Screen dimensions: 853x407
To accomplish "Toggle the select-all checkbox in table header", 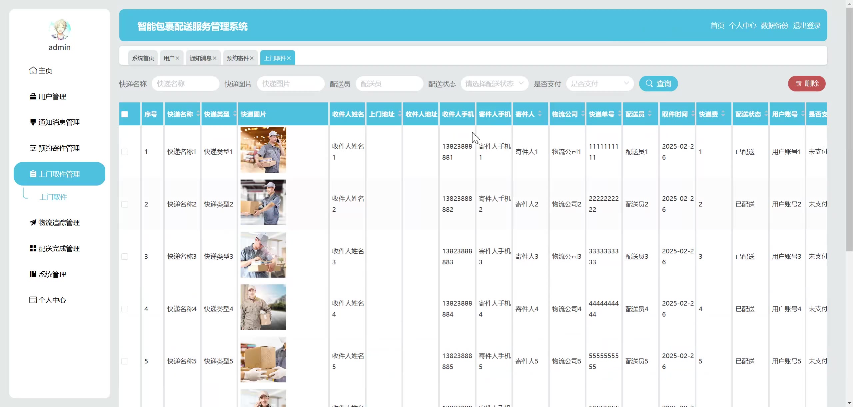I will (125, 114).
